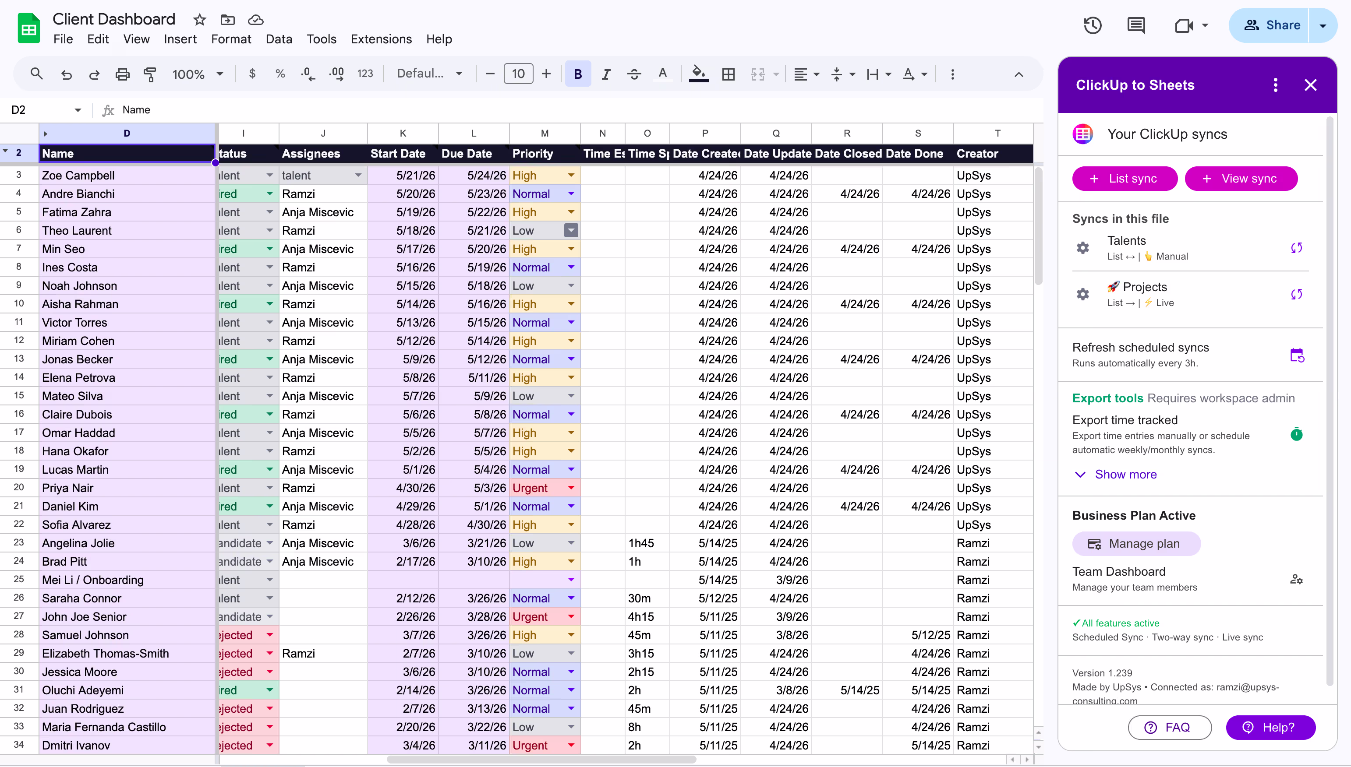Open the text color tool
The width and height of the screenshot is (1351, 767).
[x=663, y=74]
